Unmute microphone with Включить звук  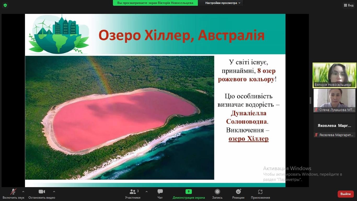[13, 194]
